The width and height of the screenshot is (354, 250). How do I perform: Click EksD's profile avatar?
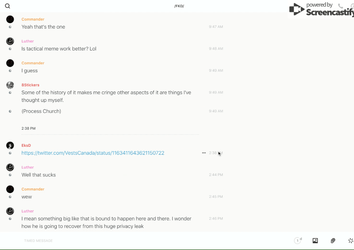tap(10, 145)
